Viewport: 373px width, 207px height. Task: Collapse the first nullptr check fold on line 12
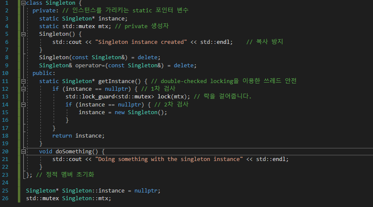pyautogui.click(x=23, y=89)
